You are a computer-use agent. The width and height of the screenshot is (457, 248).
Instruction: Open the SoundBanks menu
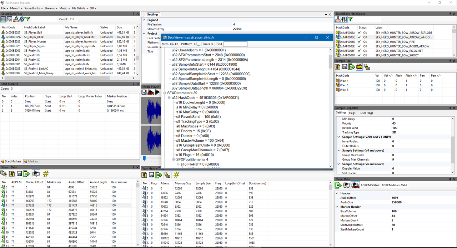coord(33,8)
